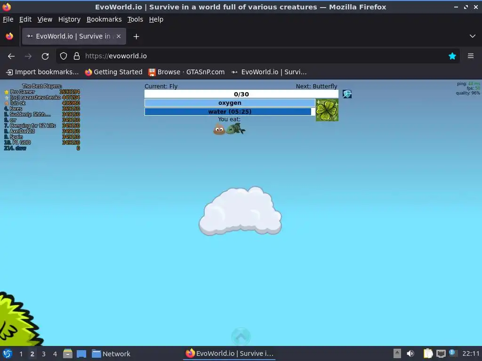482x361 pixels.
Task: Open the History menu
Action: 70,19
